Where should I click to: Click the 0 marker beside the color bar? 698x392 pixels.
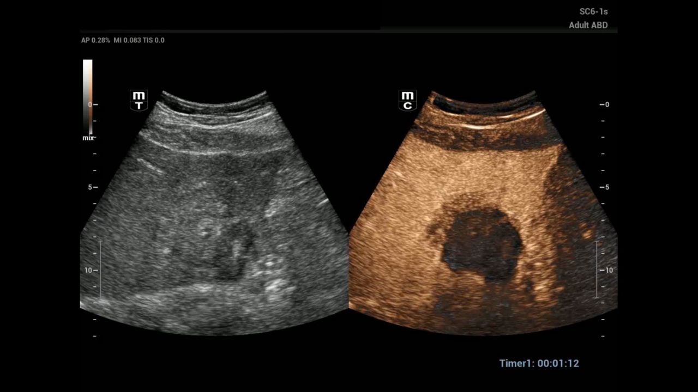pos(95,105)
